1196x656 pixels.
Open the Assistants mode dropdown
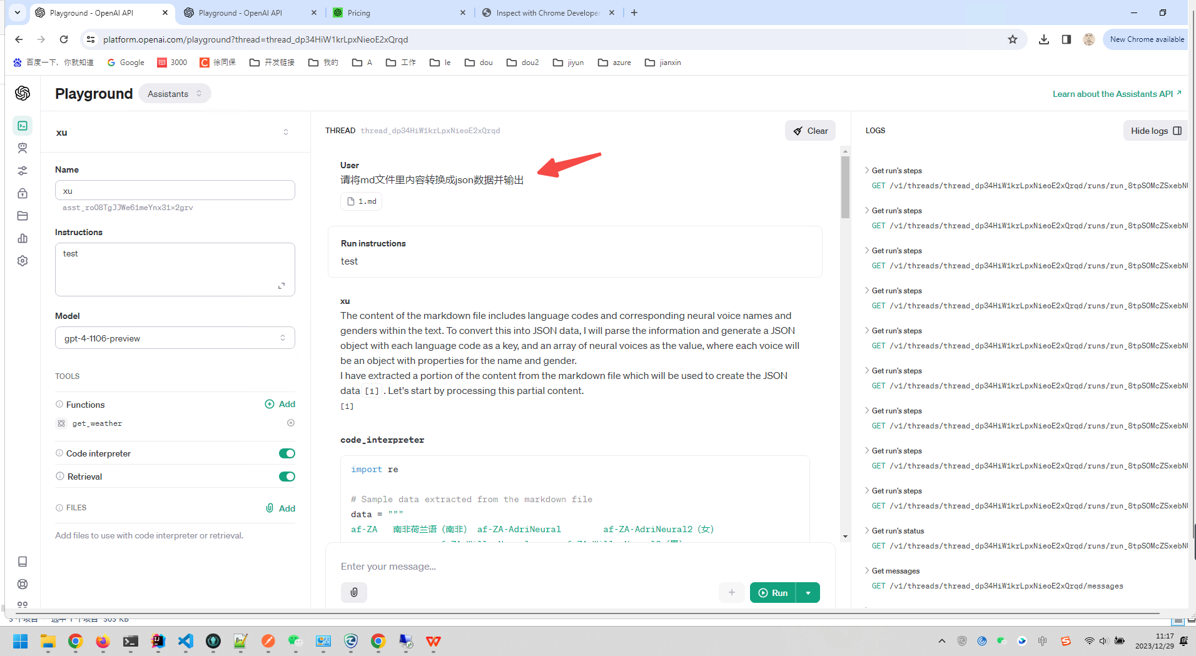[x=175, y=94]
